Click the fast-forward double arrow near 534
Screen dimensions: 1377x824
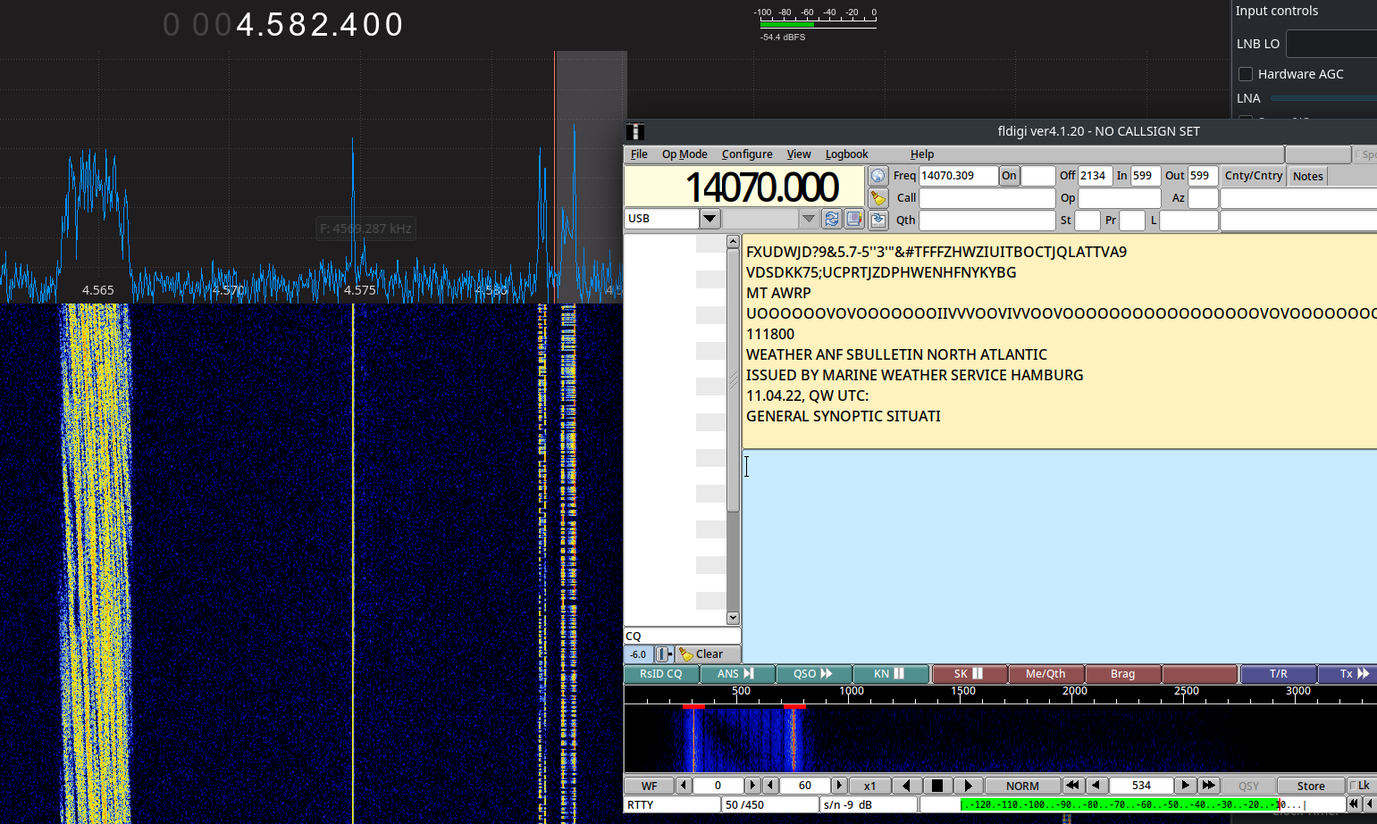1208,786
